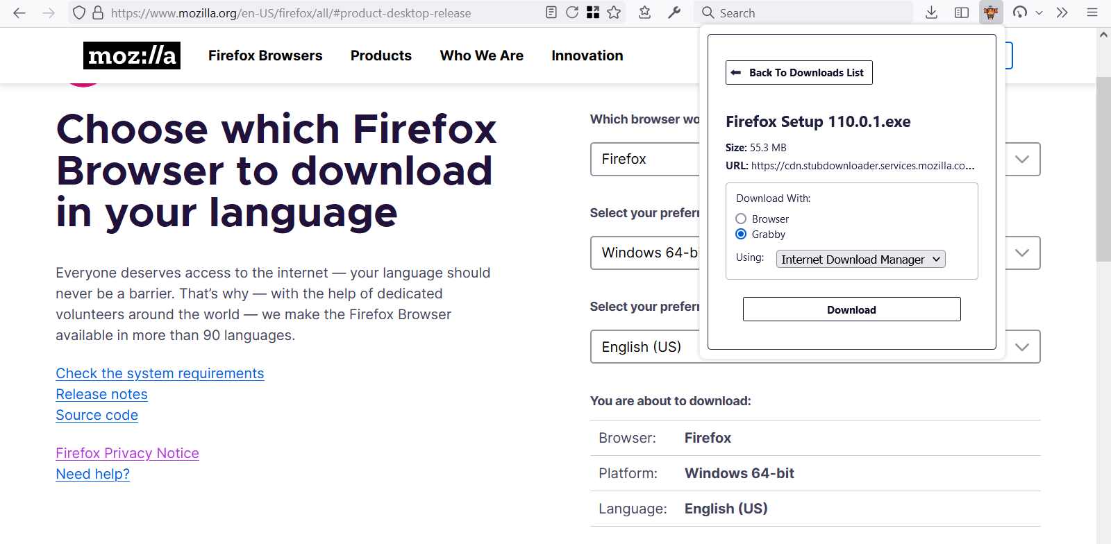Click the Download button in Grabby popup
1111x544 pixels.
coord(852,309)
